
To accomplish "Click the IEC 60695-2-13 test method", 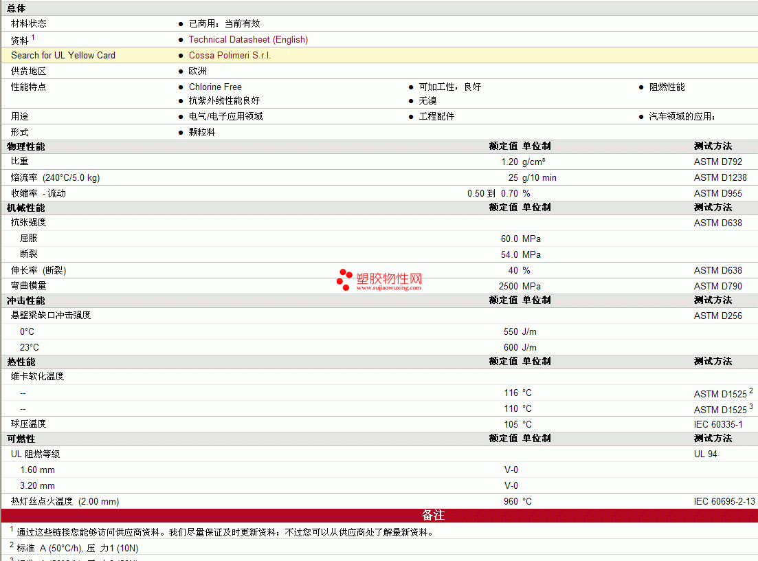I will [x=724, y=501].
